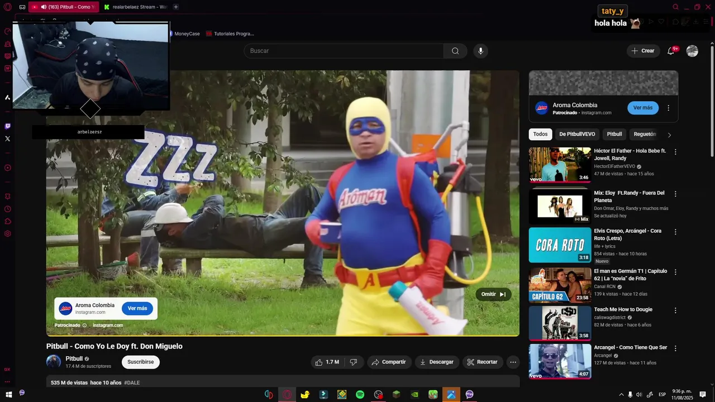Open options menu for Mix: Eloy video

pyautogui.click(x=675, y=194)
